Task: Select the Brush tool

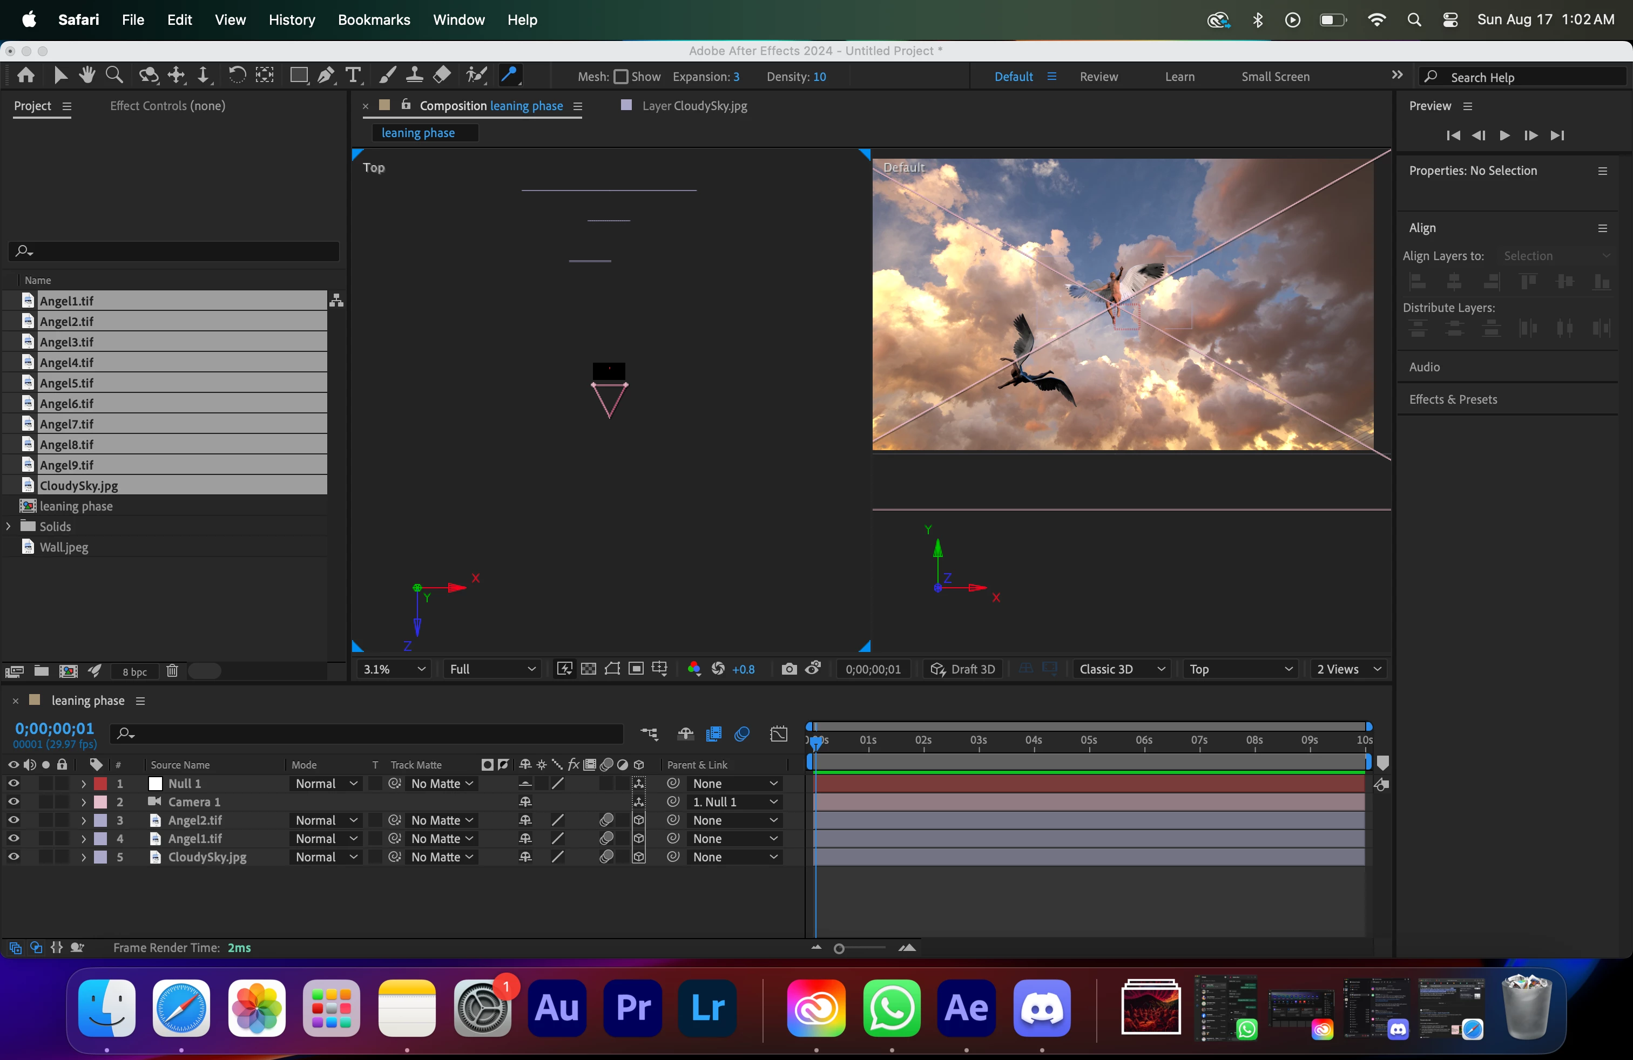Action: pyautogui.click(x=387, y=74)
